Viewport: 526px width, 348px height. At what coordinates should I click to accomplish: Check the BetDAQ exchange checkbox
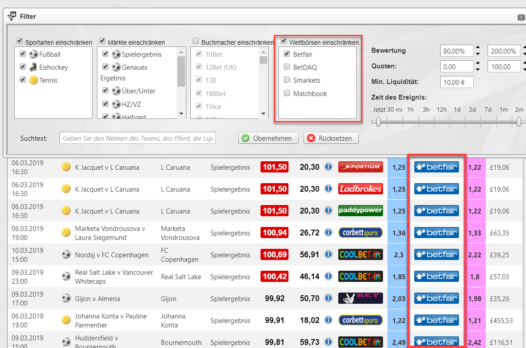coord(287,67)
